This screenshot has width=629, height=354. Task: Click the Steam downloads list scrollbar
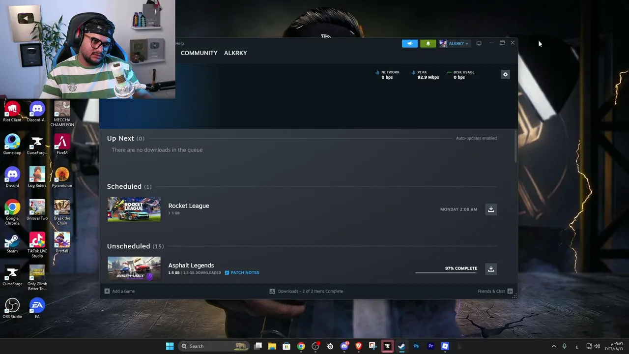[515, 146]
